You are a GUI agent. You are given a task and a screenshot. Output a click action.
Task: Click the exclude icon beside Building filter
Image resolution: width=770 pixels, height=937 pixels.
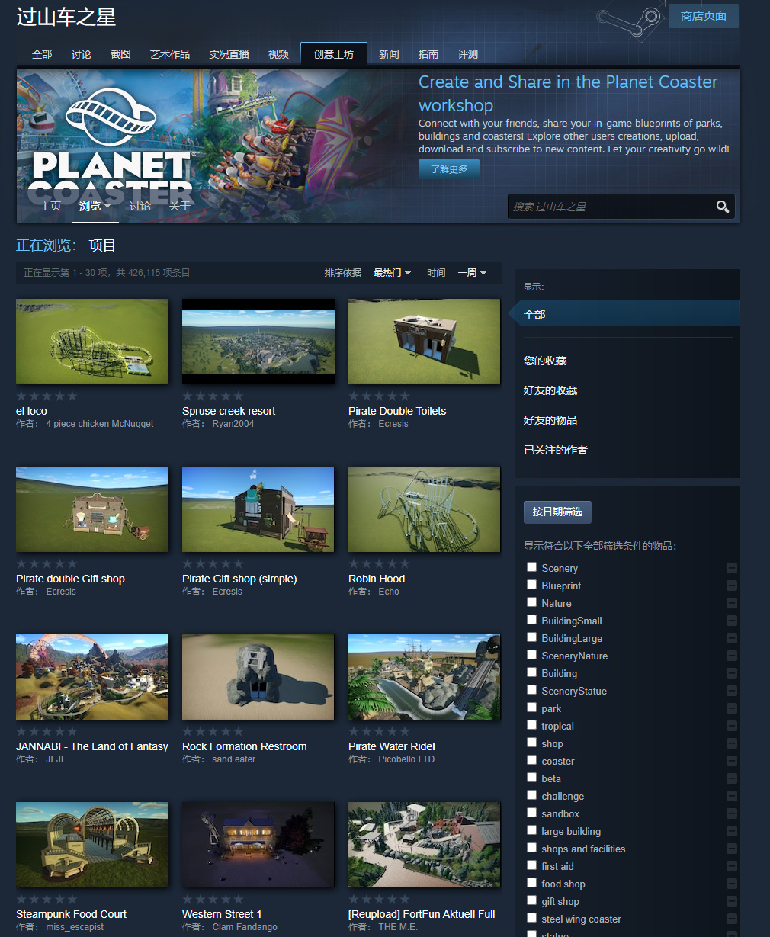coord(732,673)
